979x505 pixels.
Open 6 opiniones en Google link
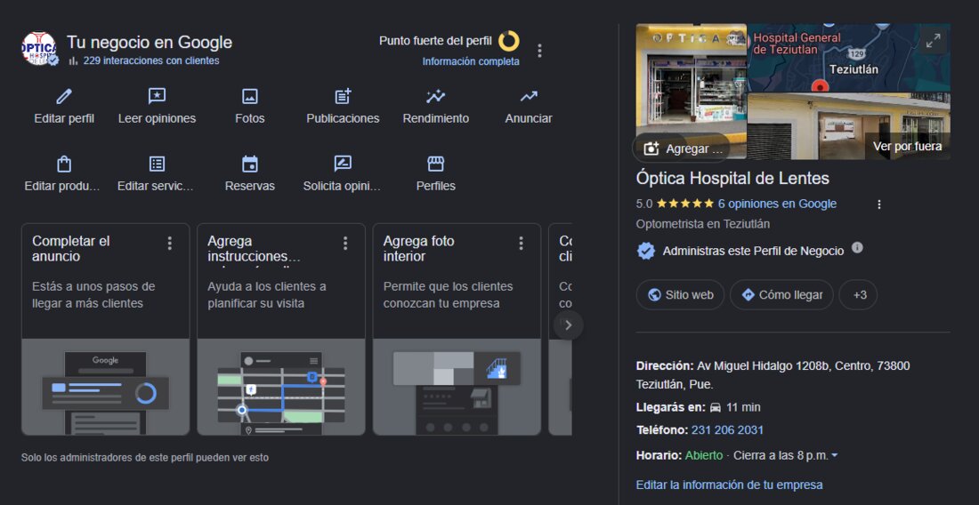tap(777, 204)
